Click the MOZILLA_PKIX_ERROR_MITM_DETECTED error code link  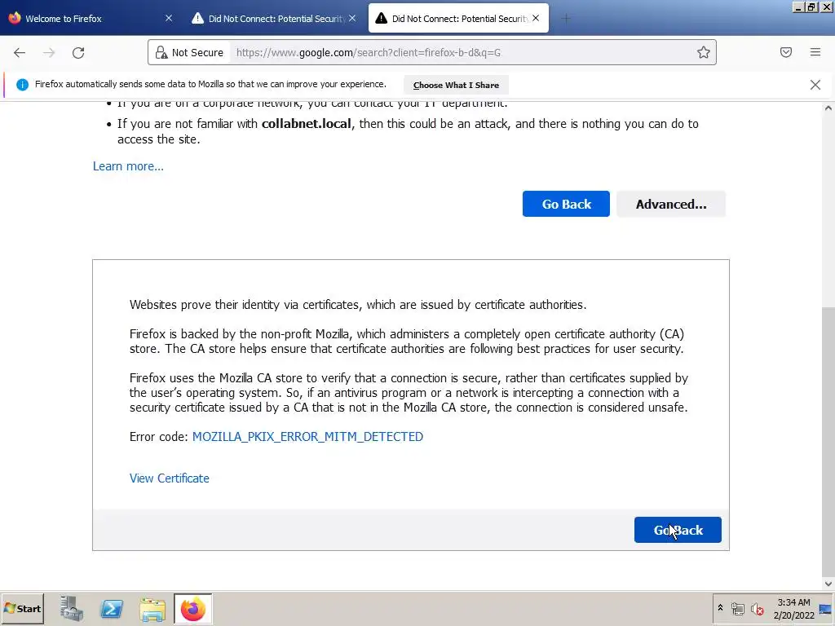coord(307,437)
